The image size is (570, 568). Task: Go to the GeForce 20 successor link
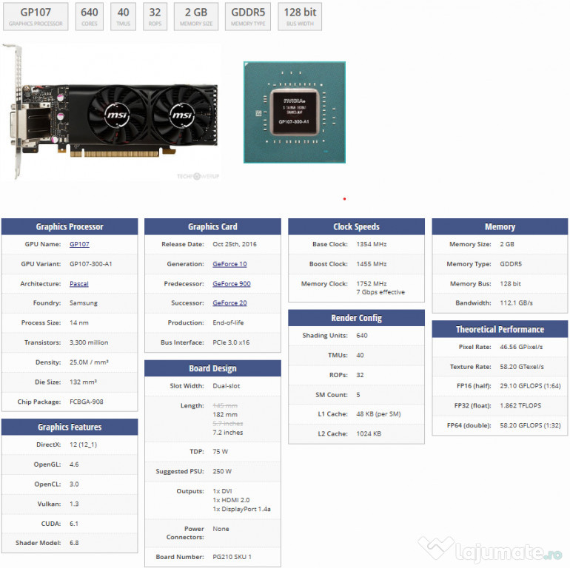pyautogui.click(x=229, y=303)
